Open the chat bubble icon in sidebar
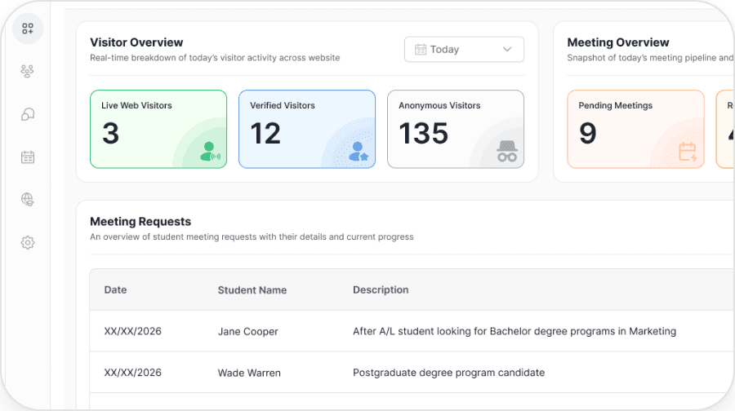 point(28,114)
